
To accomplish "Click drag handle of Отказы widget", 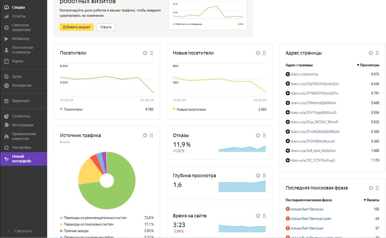I will [x=264, y=135].
